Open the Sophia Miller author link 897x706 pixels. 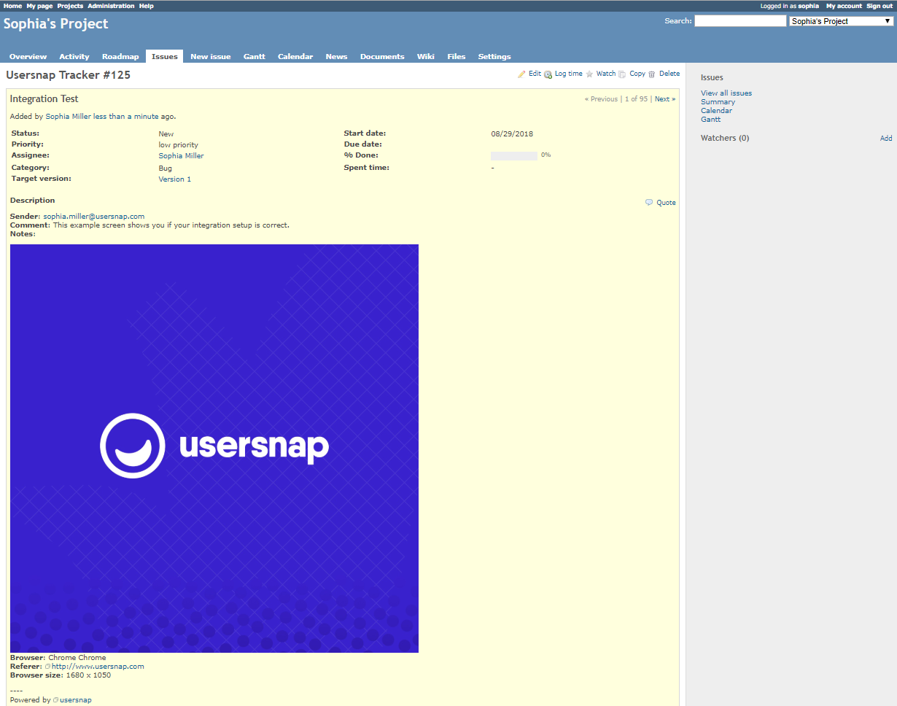click(x=69, y=117)
